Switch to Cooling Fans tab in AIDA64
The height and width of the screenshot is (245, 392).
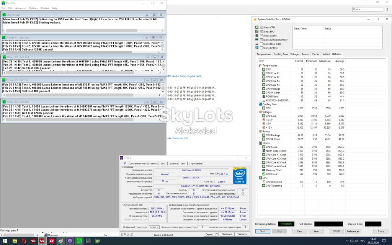(281, 54)
